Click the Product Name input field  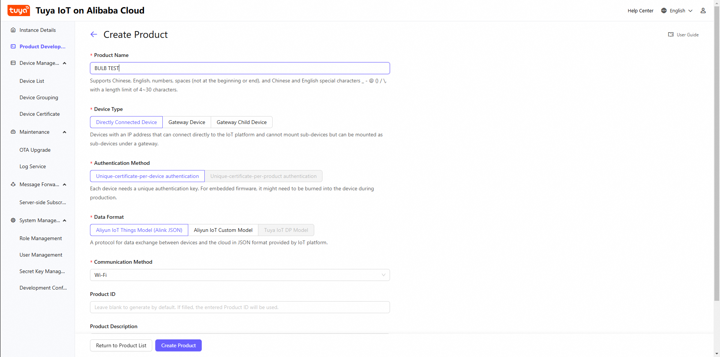tap(240, 68)
